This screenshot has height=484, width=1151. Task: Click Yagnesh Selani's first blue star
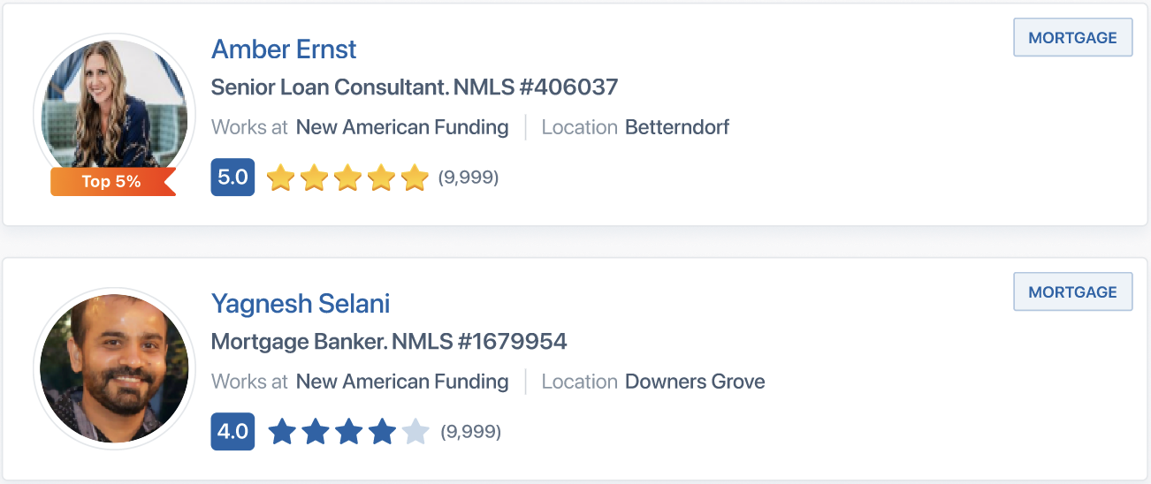click(x=281, y=432)
